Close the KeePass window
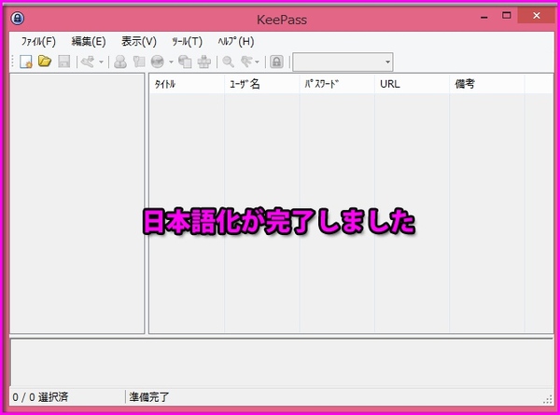 pyautogui.click(x=537, y=15)
